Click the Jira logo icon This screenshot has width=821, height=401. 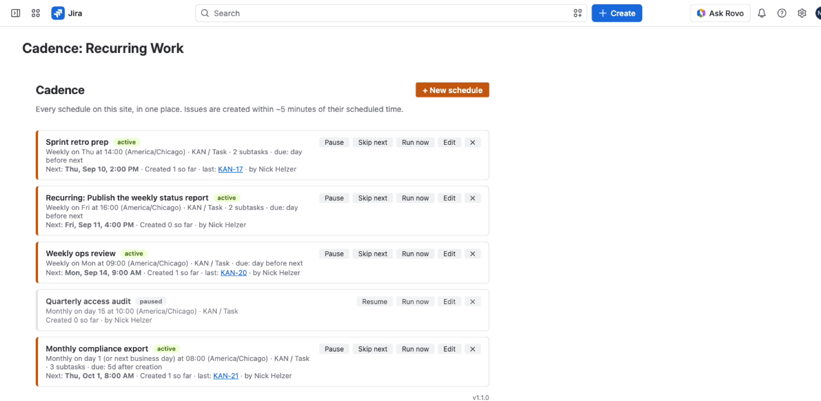(58, 13)
